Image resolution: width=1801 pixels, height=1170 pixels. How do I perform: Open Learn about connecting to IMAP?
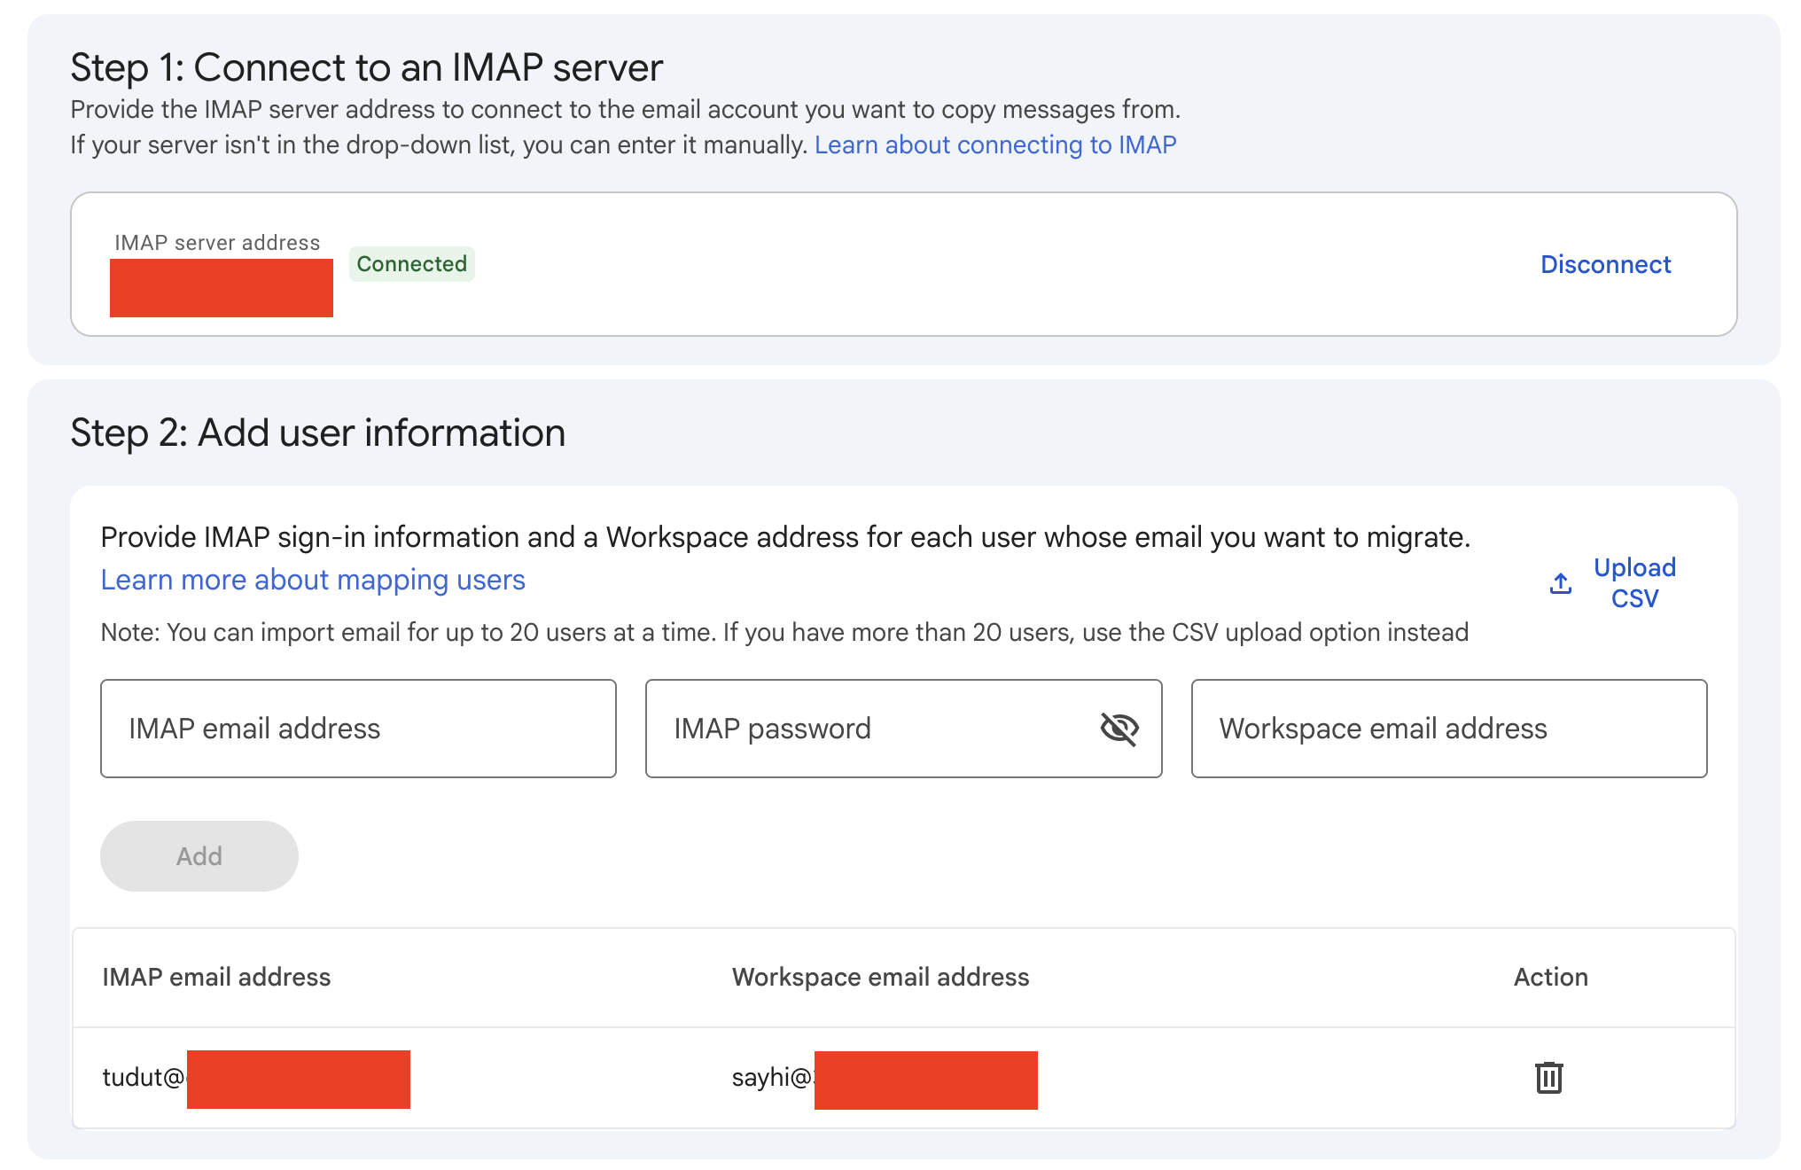coord(994,144)
